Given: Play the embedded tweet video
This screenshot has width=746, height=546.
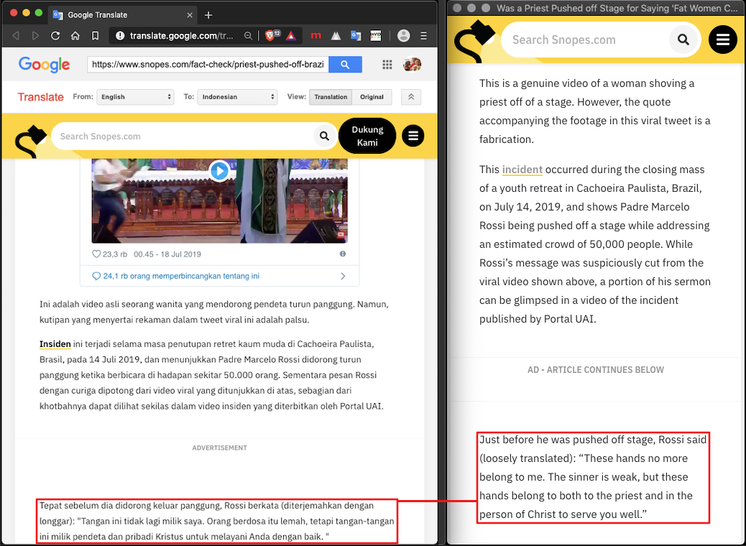Looking at the screenshot, I should click(x=219, y=171).
